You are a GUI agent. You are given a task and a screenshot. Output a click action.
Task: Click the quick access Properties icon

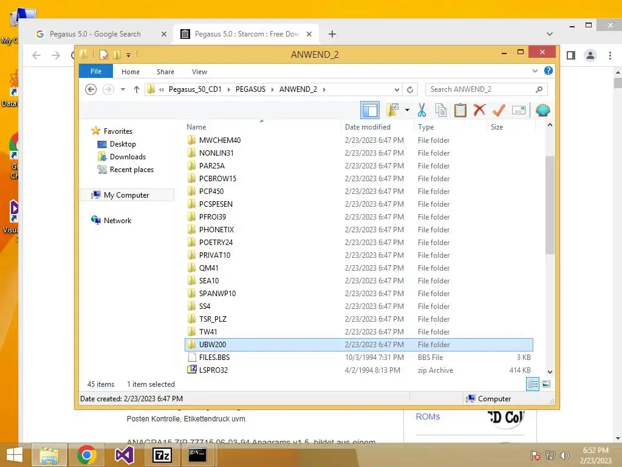click(x=103, y=54)
